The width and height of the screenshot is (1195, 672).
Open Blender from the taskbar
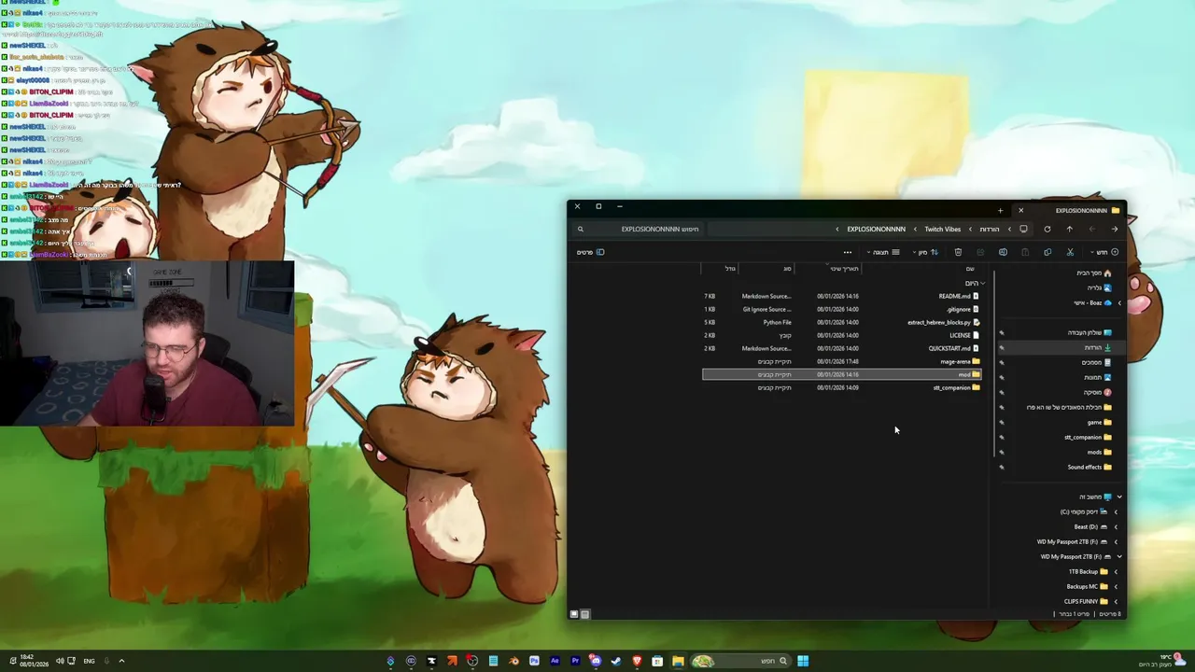coord(513,661)
